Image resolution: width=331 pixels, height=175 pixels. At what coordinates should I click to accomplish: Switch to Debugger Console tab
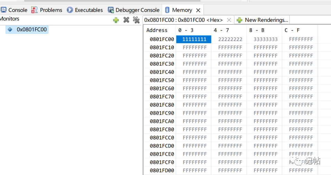[x=134, y=10]
